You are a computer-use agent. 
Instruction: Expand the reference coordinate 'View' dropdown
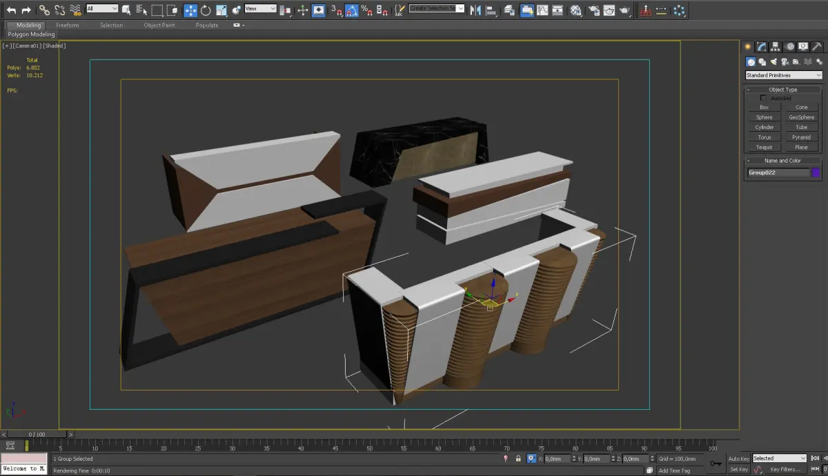pyautogui.click(x=261, y=9)
